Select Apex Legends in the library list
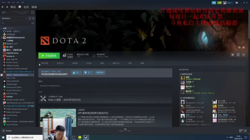Image resolution: width=250 pixels, height=140 pixels. click(x=12, y=59)
